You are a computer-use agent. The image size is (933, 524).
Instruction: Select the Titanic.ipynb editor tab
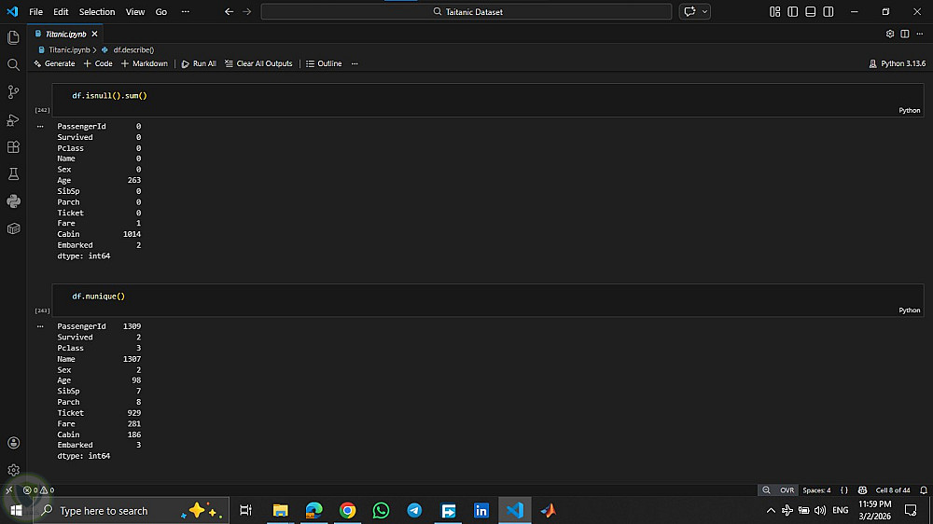tap(66, 34)
